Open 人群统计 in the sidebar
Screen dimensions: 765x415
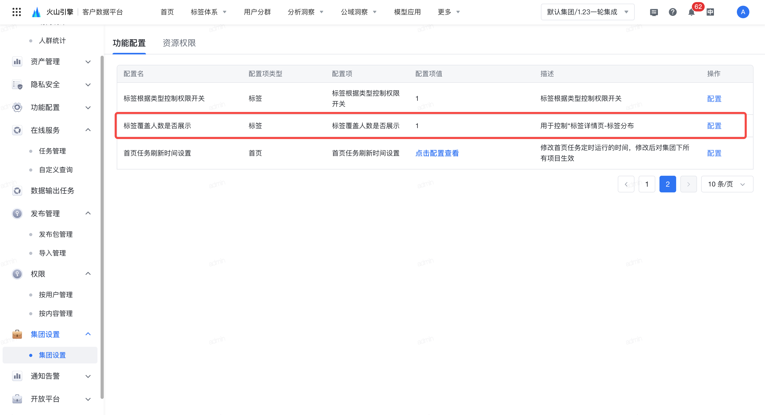(52, 41)
